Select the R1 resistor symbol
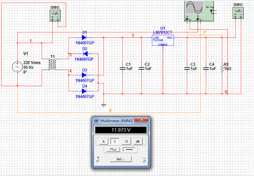 (222, 69)
